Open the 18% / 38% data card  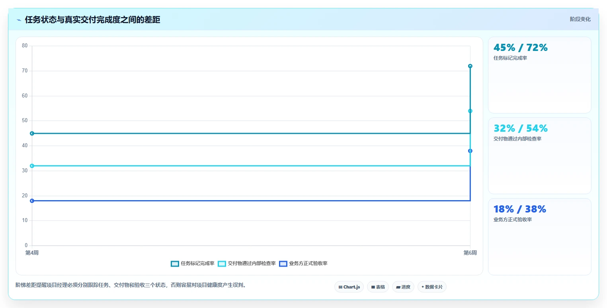(539, 237)
